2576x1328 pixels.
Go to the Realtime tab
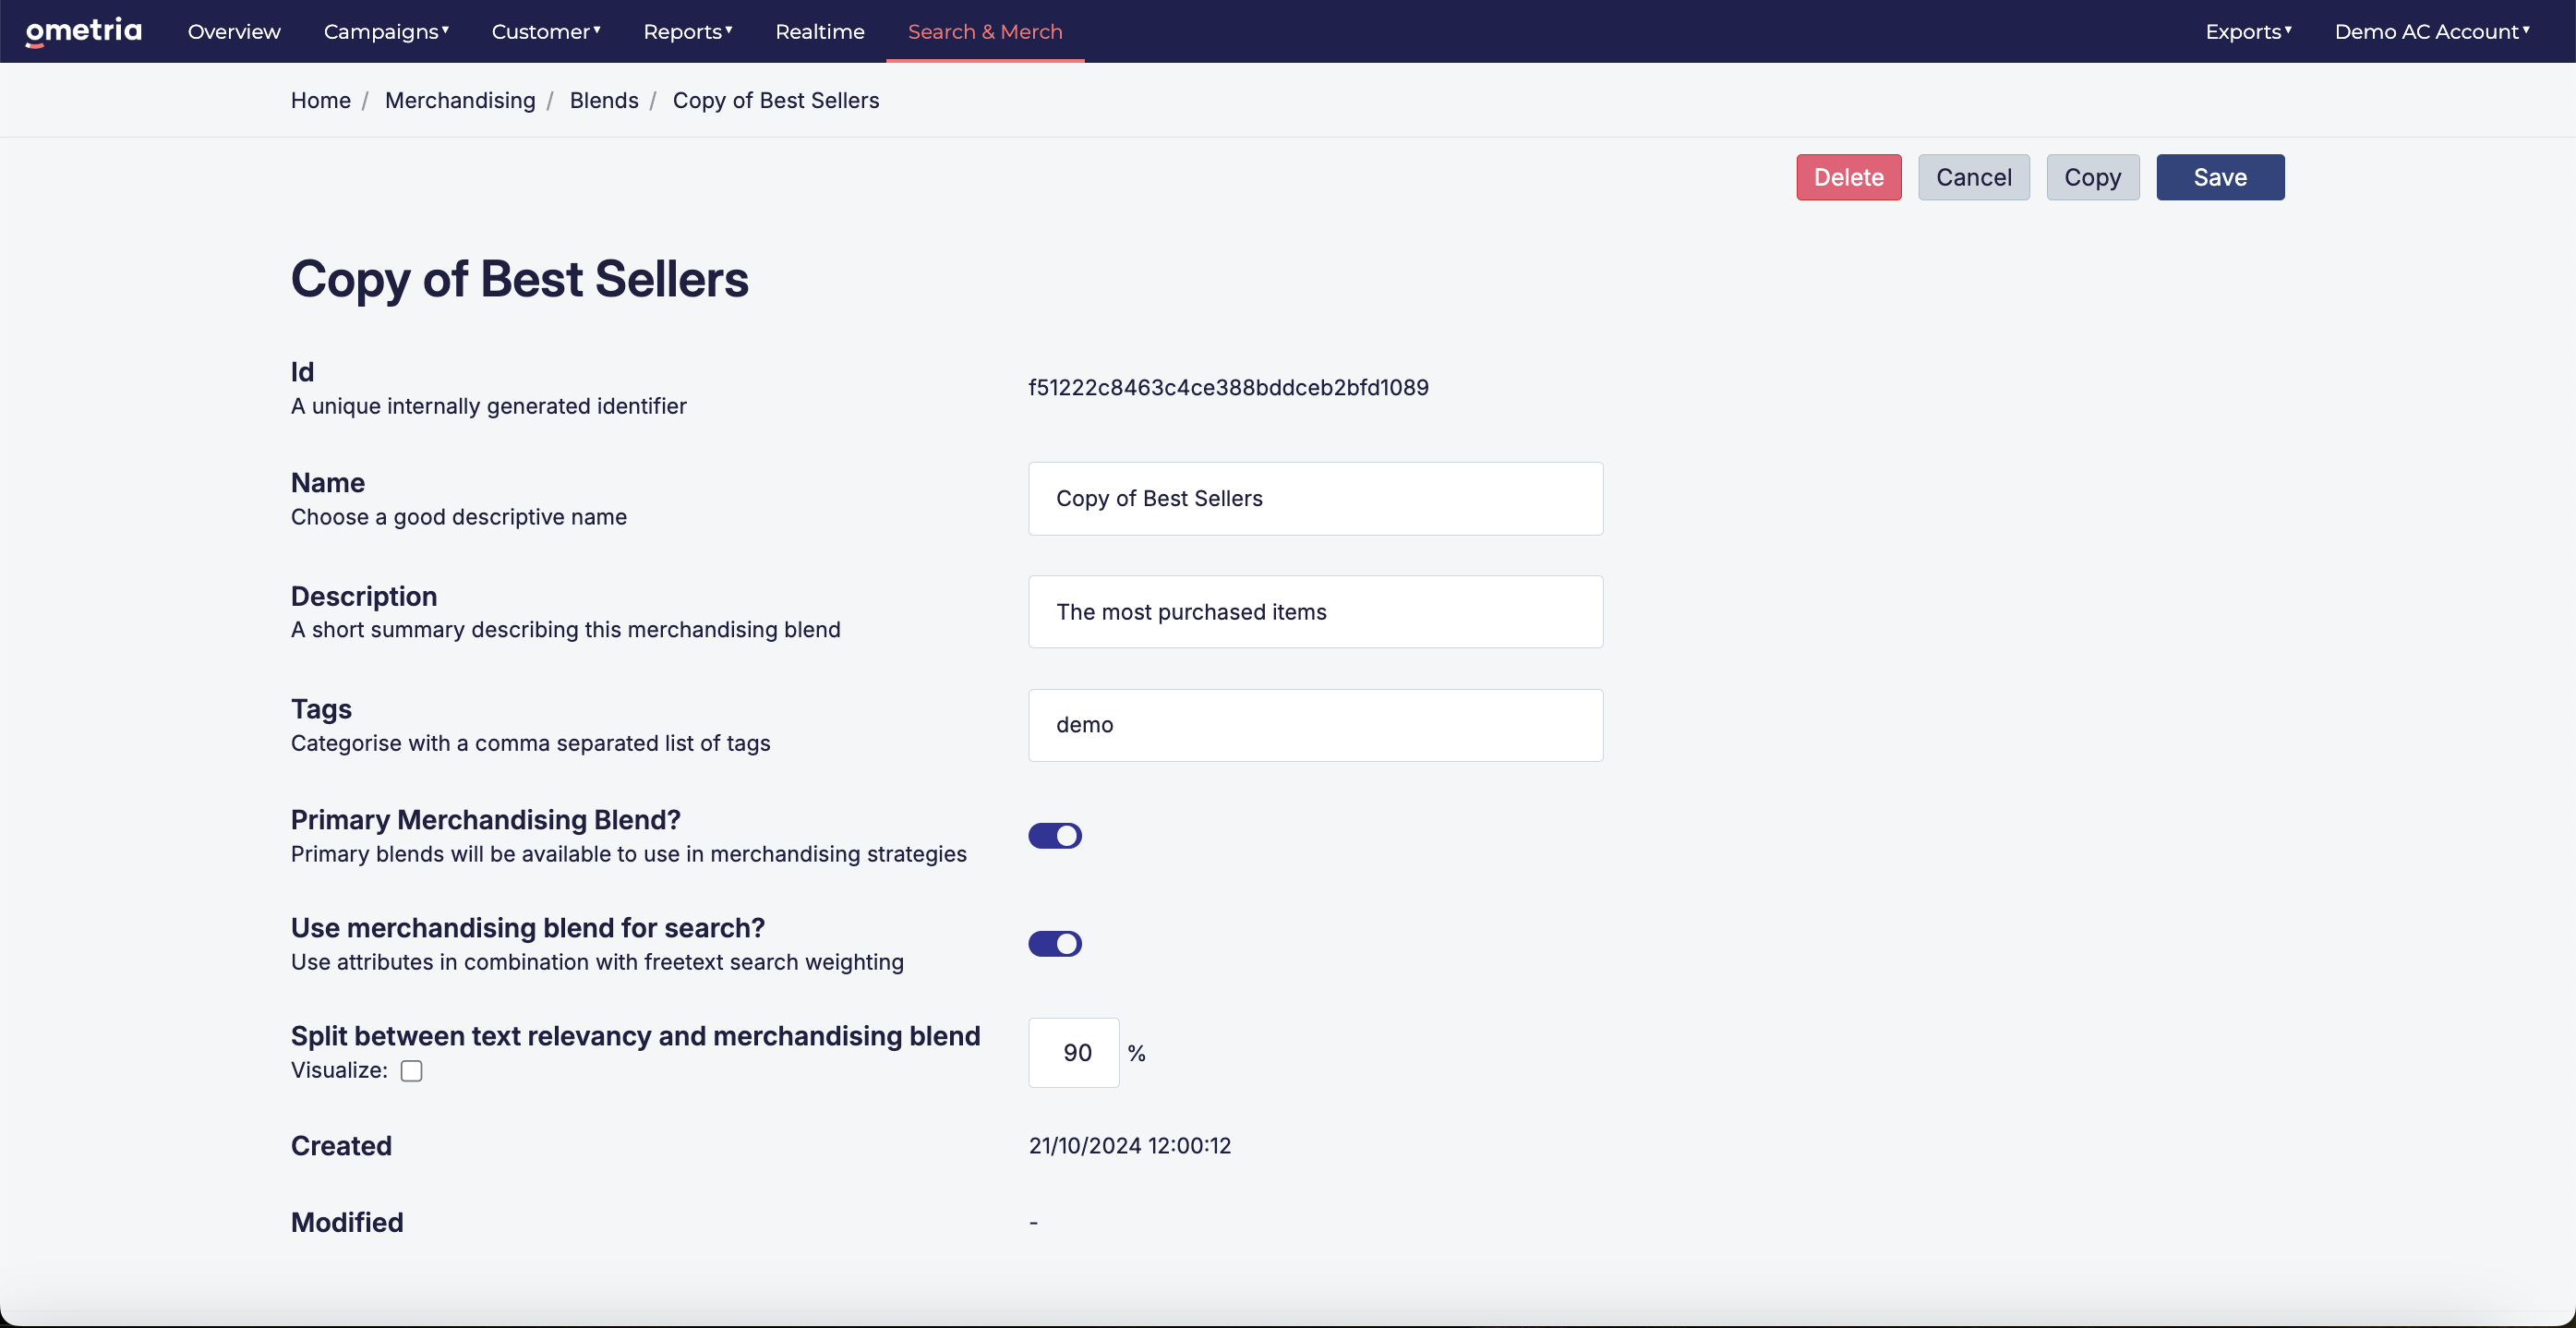[x=820, y=31]
